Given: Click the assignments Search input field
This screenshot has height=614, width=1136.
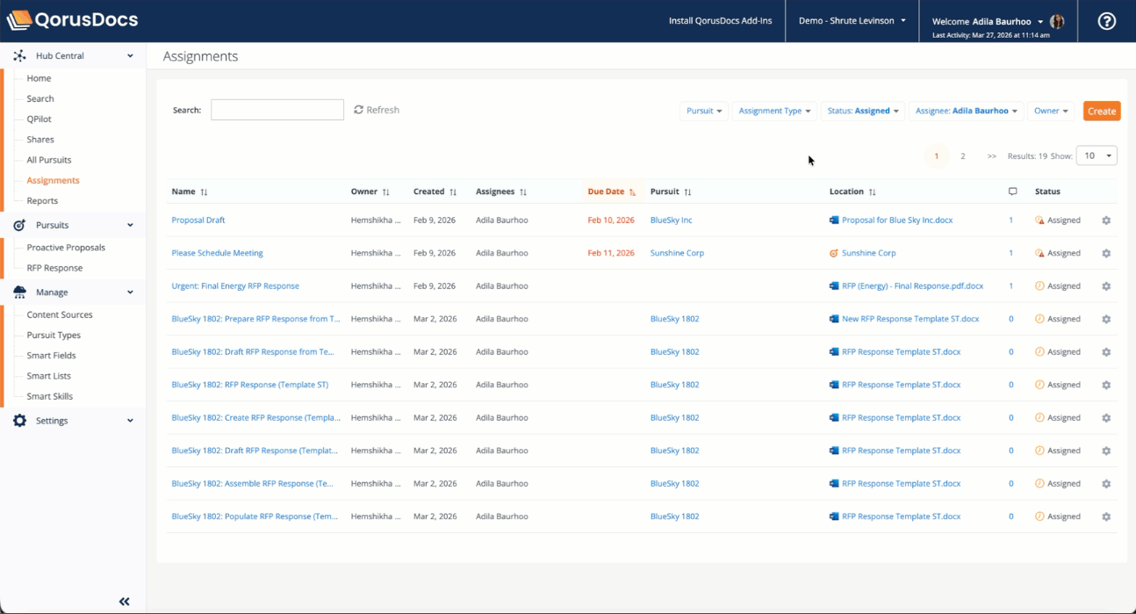Looking at the screenshot, I should (277, 110).
